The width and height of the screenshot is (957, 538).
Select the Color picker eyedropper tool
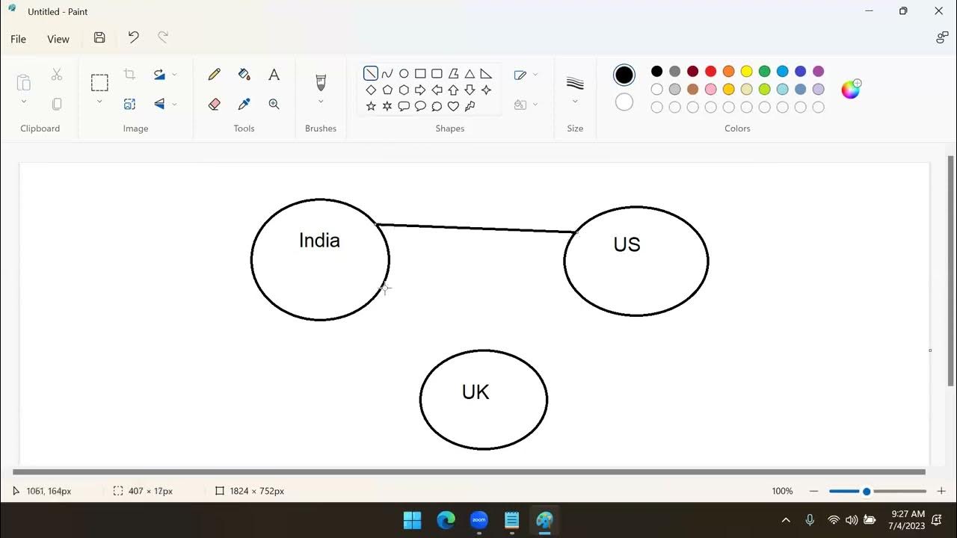[244, 104]
